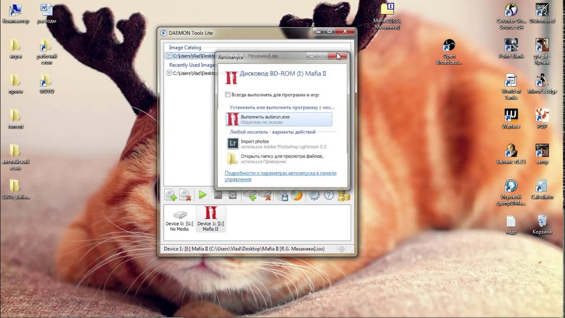The width and height of the screenshot is (565, 318).
Task: Click the arrow icon in DAEMON Tools status bar
Action: pos(342,249)
